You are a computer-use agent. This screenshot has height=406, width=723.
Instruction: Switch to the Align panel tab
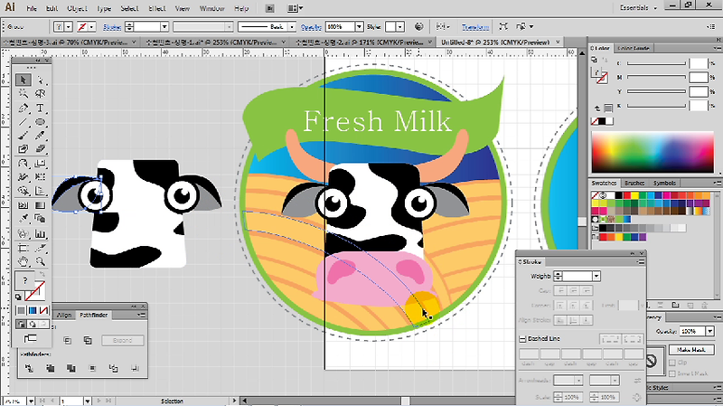64,315
